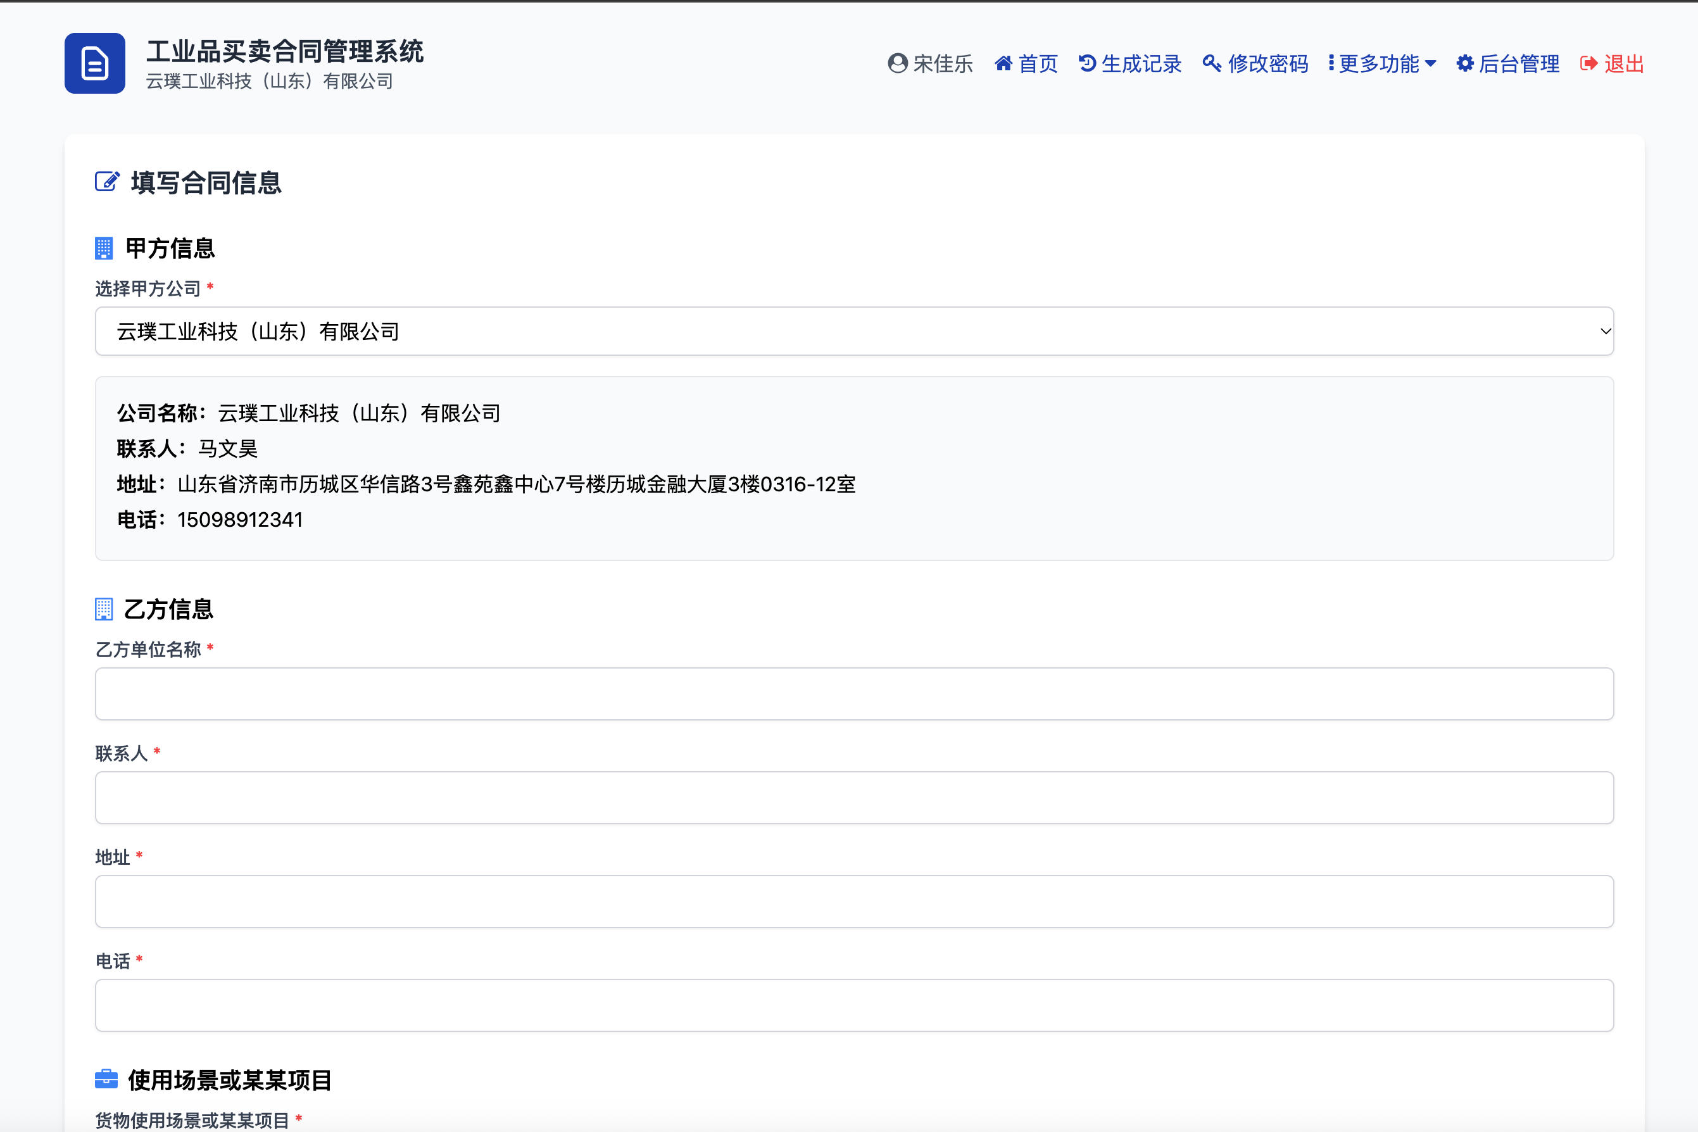Screen dimensions: 1698x1132
Task: Click the address text starting 山东省济南市
Action: coord(516,484)
